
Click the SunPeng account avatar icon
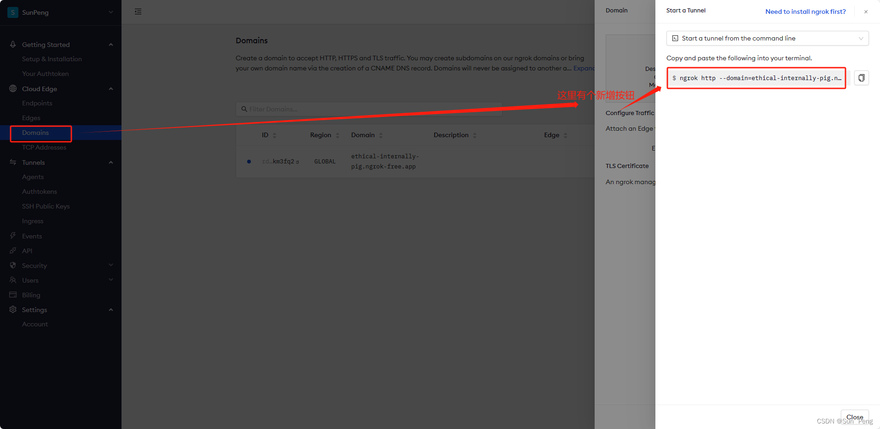(13, 12)
